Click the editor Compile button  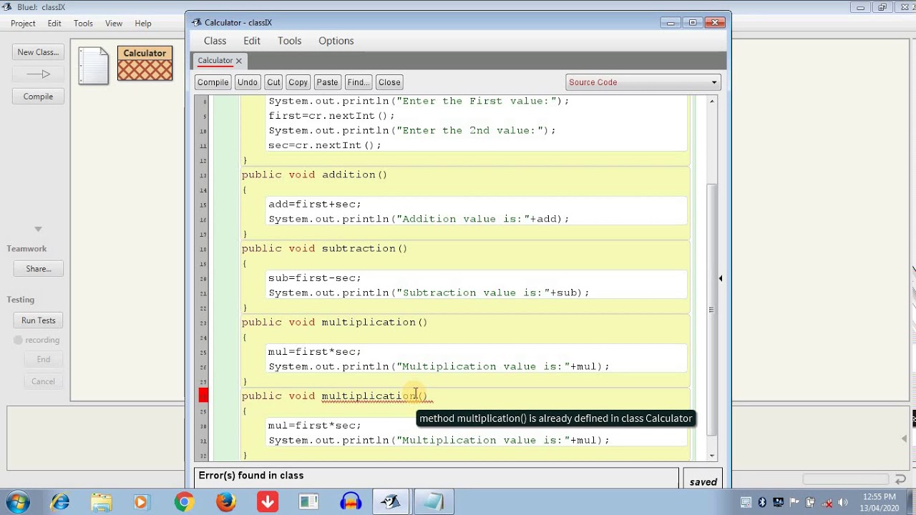pyautogui.click(x=213, y=82)
